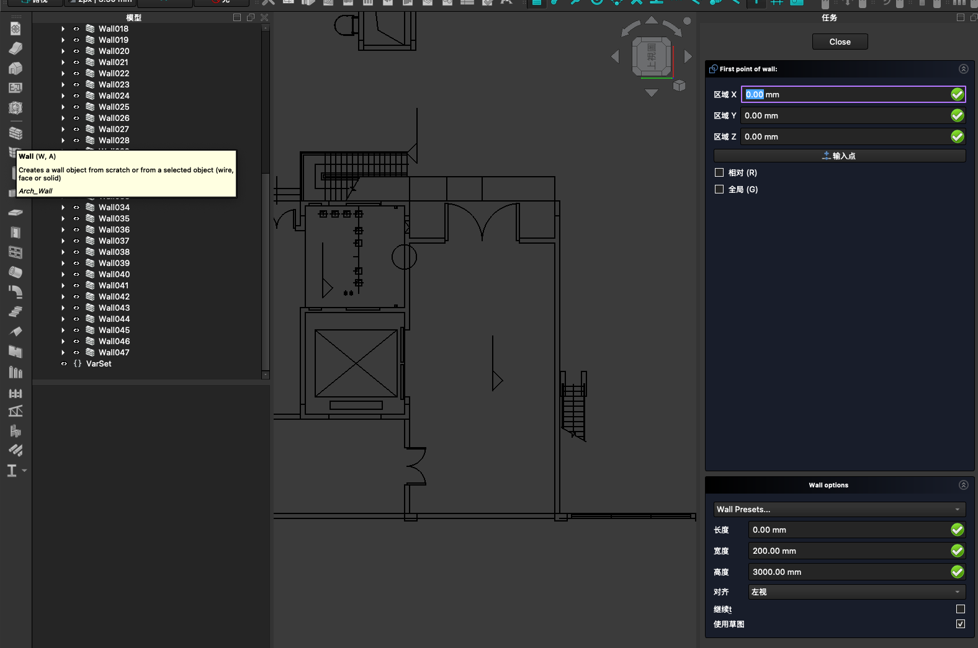Hide Wall034 using its eye icon
The width and height of the screenshot is (978, 648).
pos(76,208)
